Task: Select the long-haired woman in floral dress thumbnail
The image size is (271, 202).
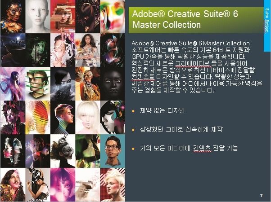Action: coord(88,50)
